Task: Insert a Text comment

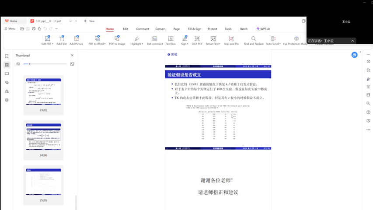Action: (154, 40)
